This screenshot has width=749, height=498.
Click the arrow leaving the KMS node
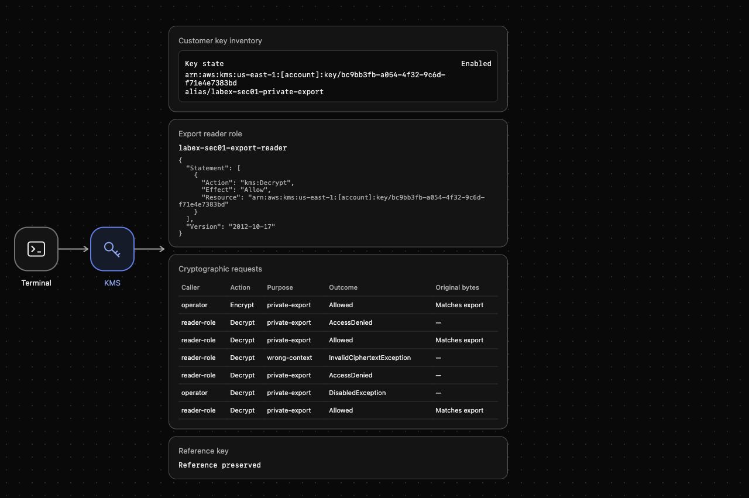pos(150,249)
